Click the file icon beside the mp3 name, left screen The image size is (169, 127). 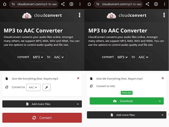(7, 79)
